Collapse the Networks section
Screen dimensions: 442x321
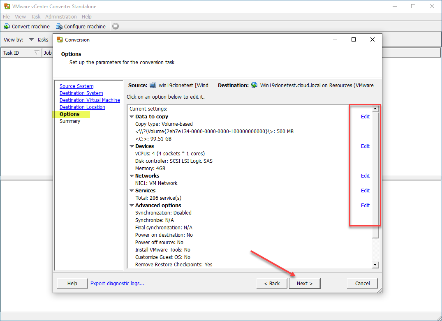(132, 176)
